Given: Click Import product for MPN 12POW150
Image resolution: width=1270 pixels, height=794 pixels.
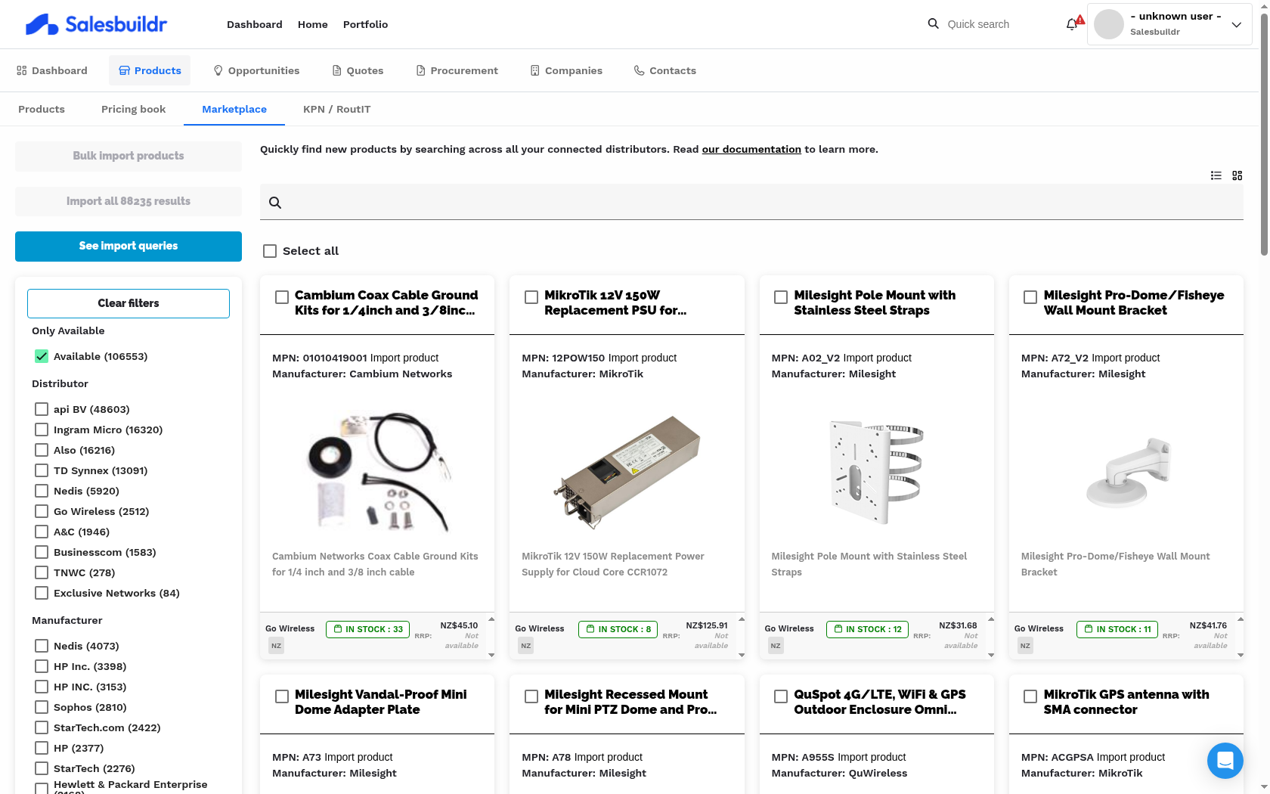Looking at the screenshot, I should tap(643, 358).
